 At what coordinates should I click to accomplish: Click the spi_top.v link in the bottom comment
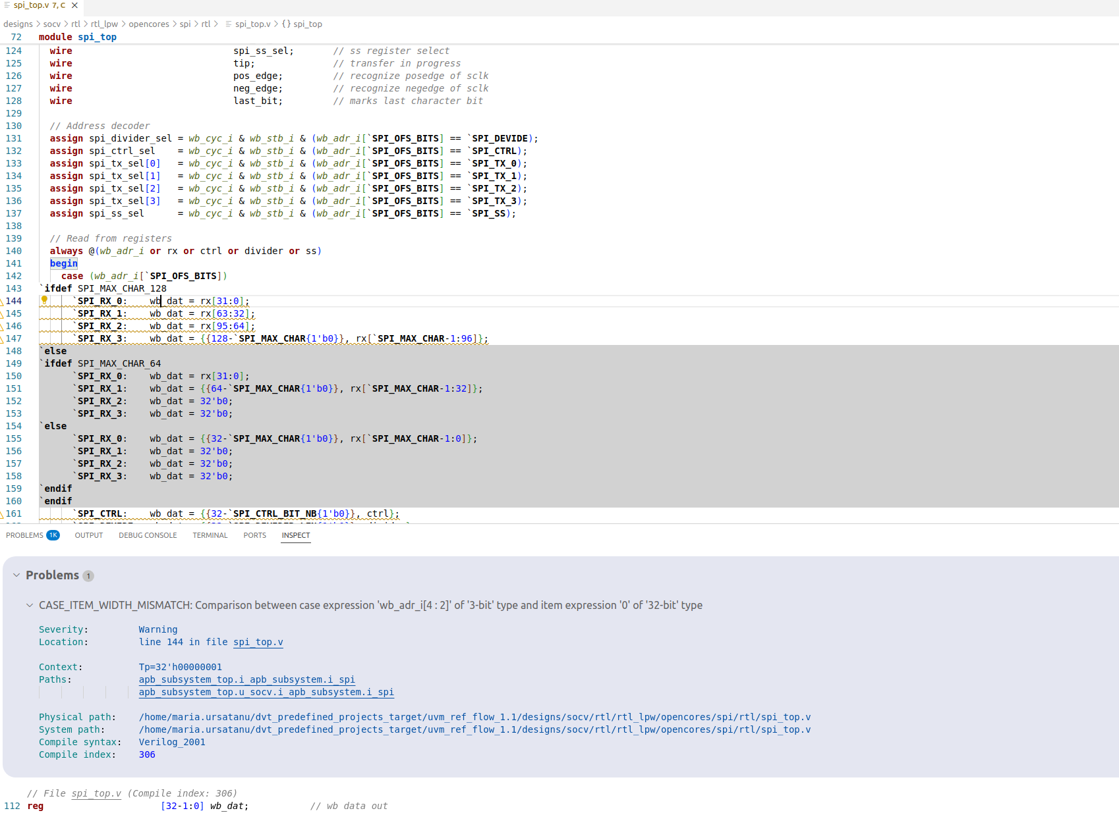(x=96, y=793)
